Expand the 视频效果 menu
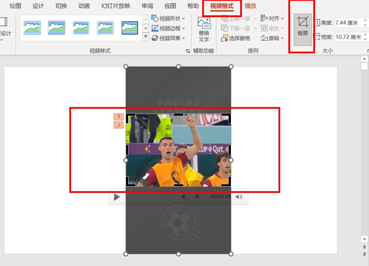This screenshot has height=266, width=369. [x=168, y=38]
